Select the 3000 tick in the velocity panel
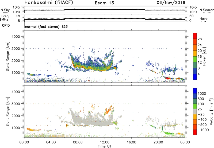This screenshot has height=148, width=214. (x=16, y=104)
